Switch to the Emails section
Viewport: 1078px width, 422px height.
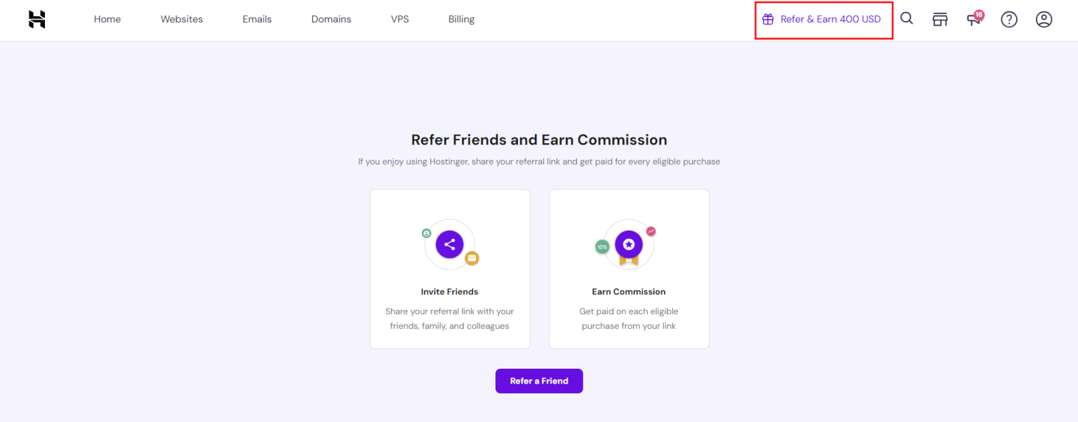[257, 20]
